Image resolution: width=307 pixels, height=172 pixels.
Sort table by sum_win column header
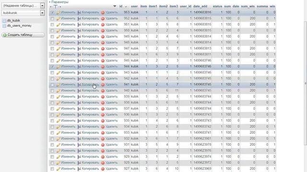[x=248, y=6]
